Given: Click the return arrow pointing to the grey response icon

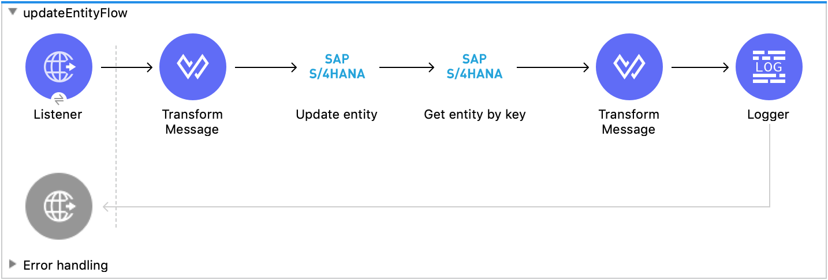Looking at the screenshot, I should 107,207.
